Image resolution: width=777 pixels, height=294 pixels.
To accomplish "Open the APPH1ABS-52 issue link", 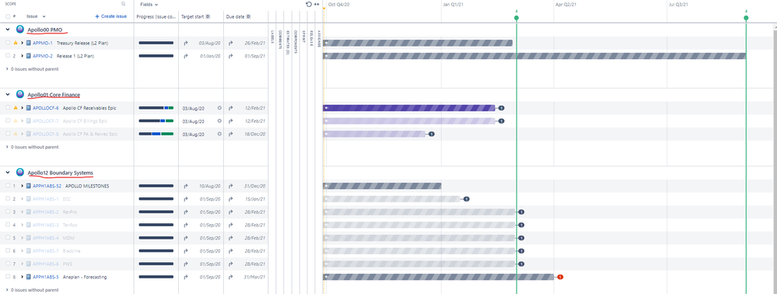I will [x=47, y=186].
